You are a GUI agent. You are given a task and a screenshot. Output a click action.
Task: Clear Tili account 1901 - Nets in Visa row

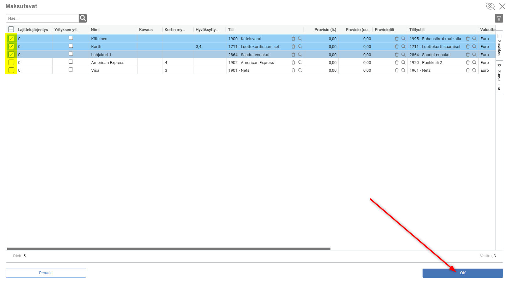pos(293,70)
